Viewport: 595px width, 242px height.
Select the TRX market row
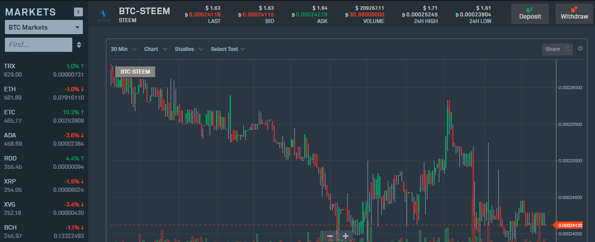coord(44,70)
